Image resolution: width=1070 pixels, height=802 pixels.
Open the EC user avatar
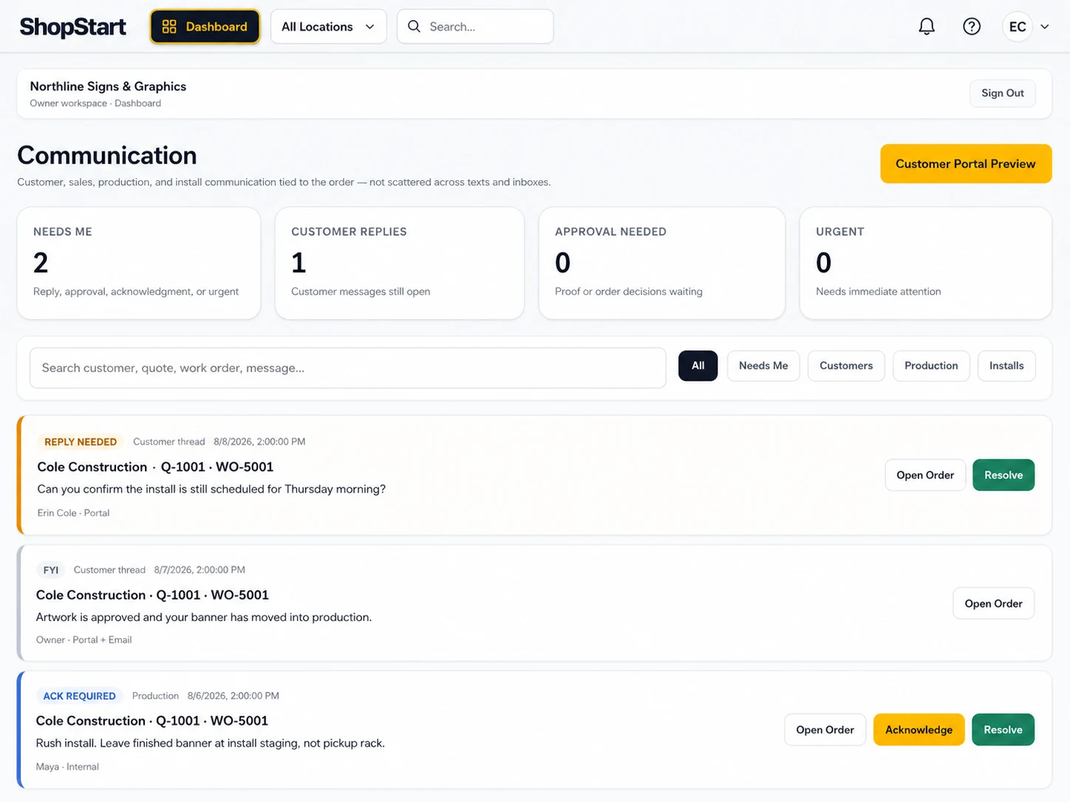[x=1018, y=27]
